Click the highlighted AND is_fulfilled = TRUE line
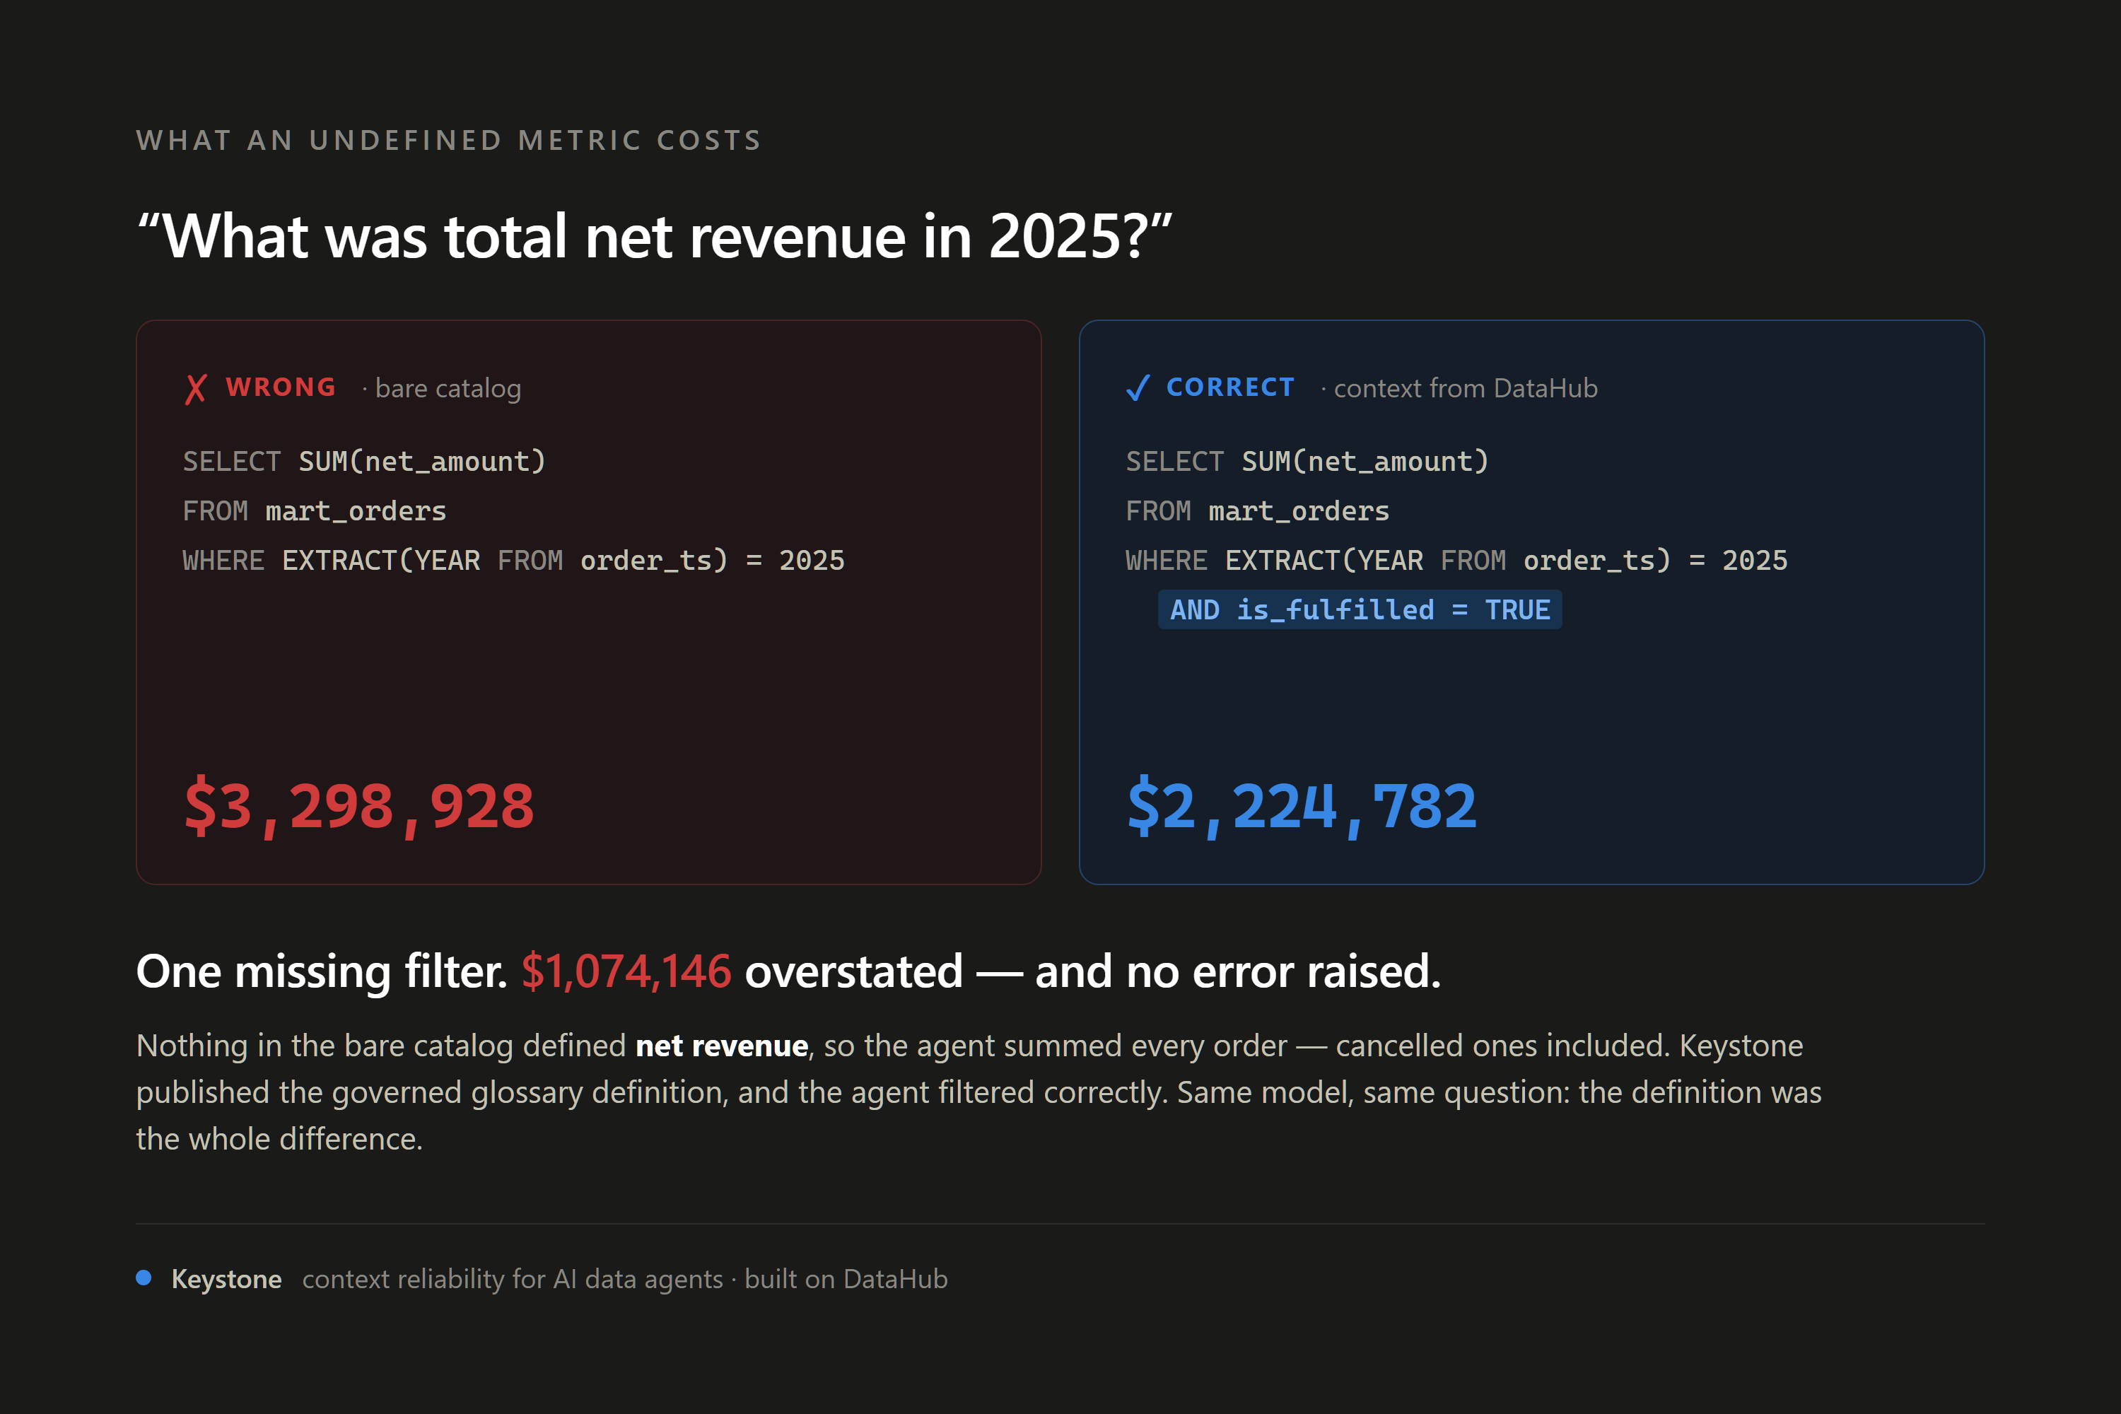The image size is (2121, 1414). click(1360, 609)
